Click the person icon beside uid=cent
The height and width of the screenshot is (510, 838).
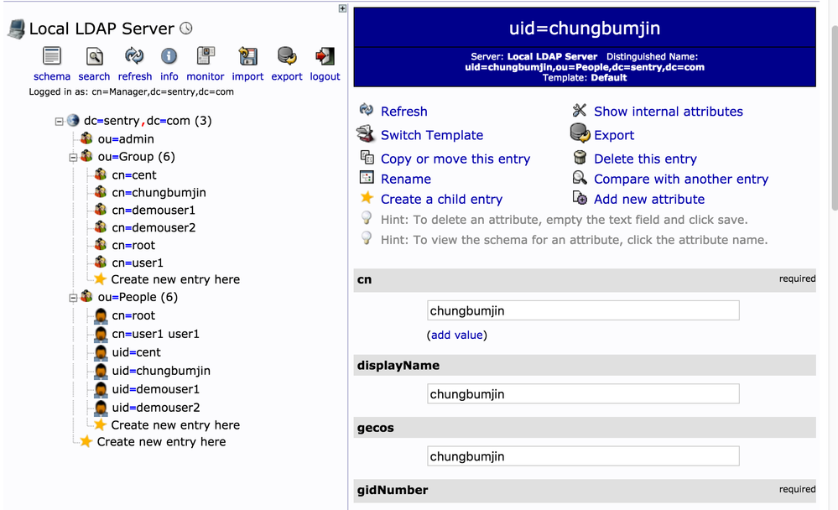pos(101,352)
